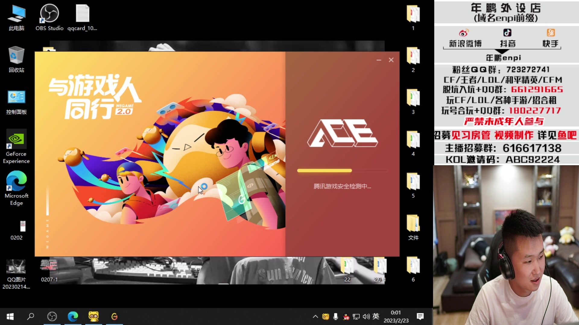This screenshot has height=325, width=579.
Task: Switch to WeGame on the taskbar
Action: click(x=114, y=317)
